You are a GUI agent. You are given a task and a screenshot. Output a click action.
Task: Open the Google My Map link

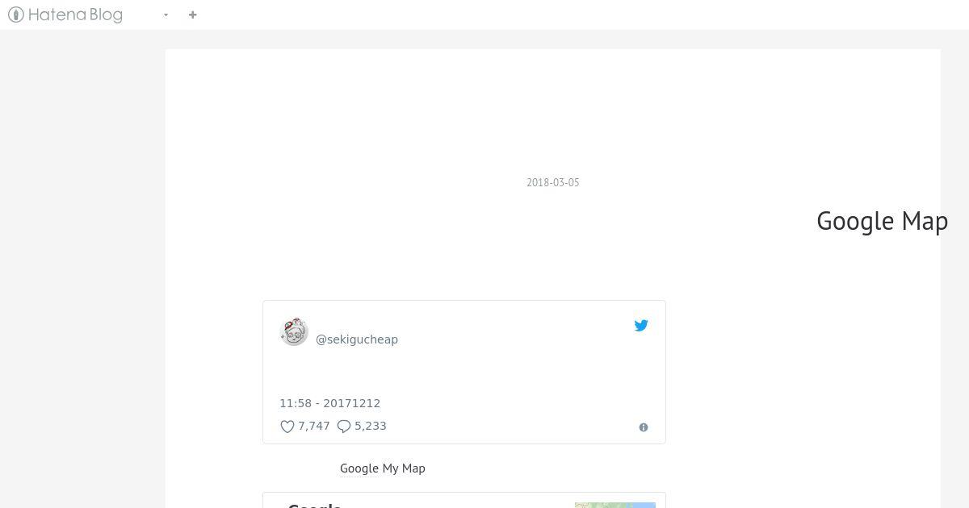pyautogui.click(x=382, y=468)
